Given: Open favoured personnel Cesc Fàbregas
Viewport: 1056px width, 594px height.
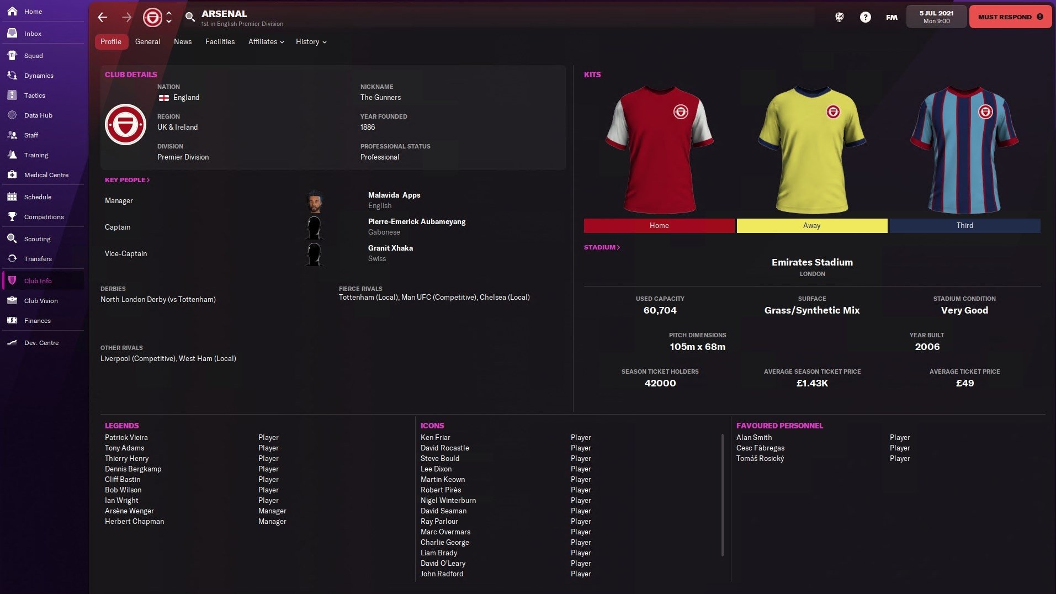Looking at the screenshot, I should (760, 448).
